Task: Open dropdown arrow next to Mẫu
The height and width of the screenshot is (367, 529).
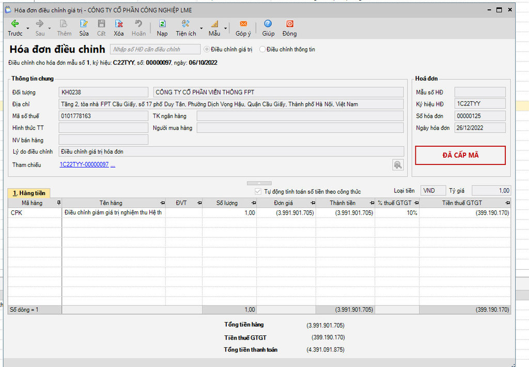Action: (x=225, y=28)
